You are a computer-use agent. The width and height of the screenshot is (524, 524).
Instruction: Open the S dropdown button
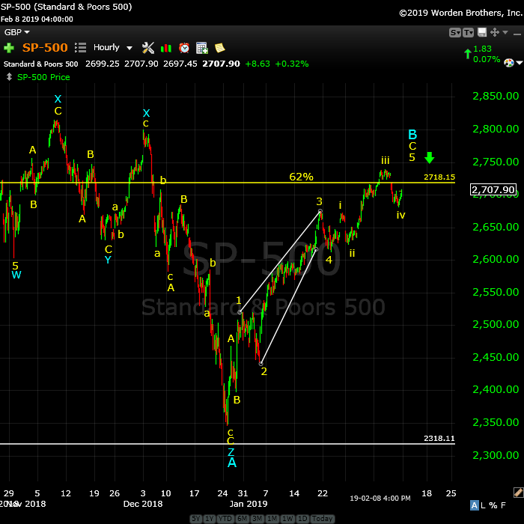(x=455, y=33)
